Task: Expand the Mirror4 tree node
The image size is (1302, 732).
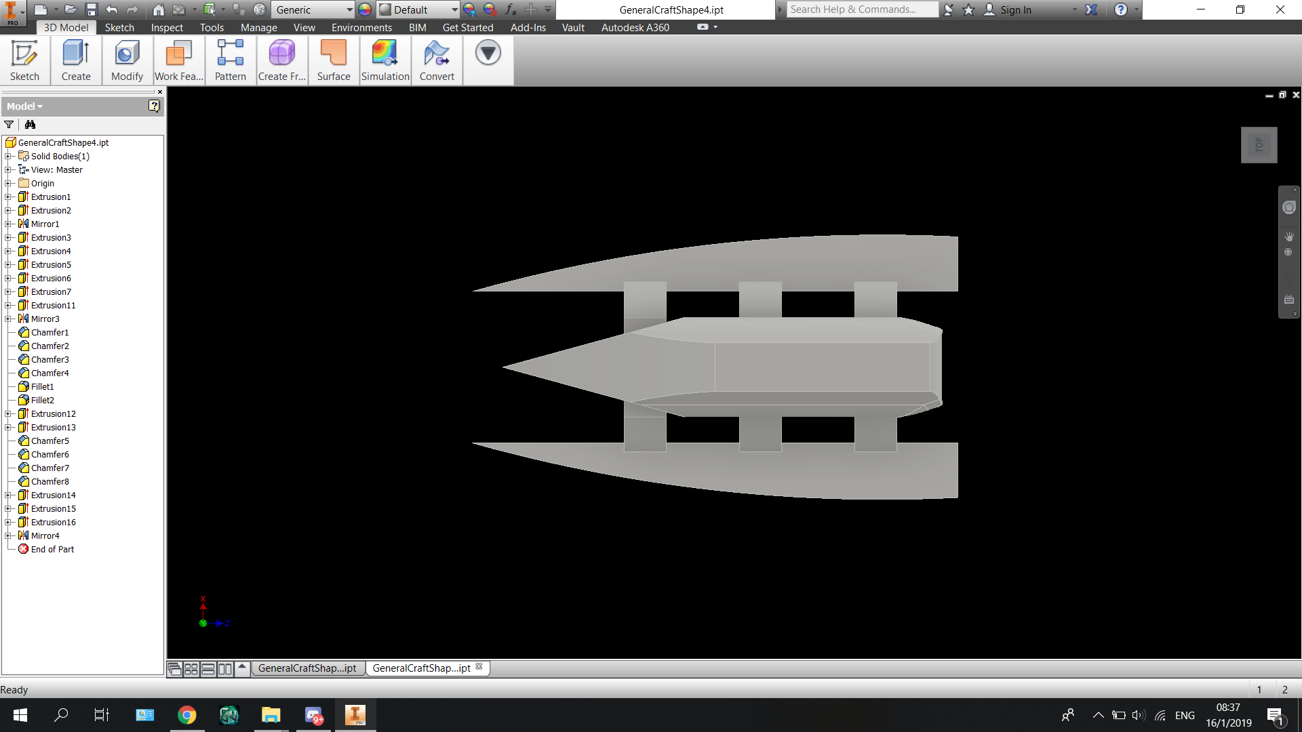Action: pyautogui.click(x=8, y=535)
